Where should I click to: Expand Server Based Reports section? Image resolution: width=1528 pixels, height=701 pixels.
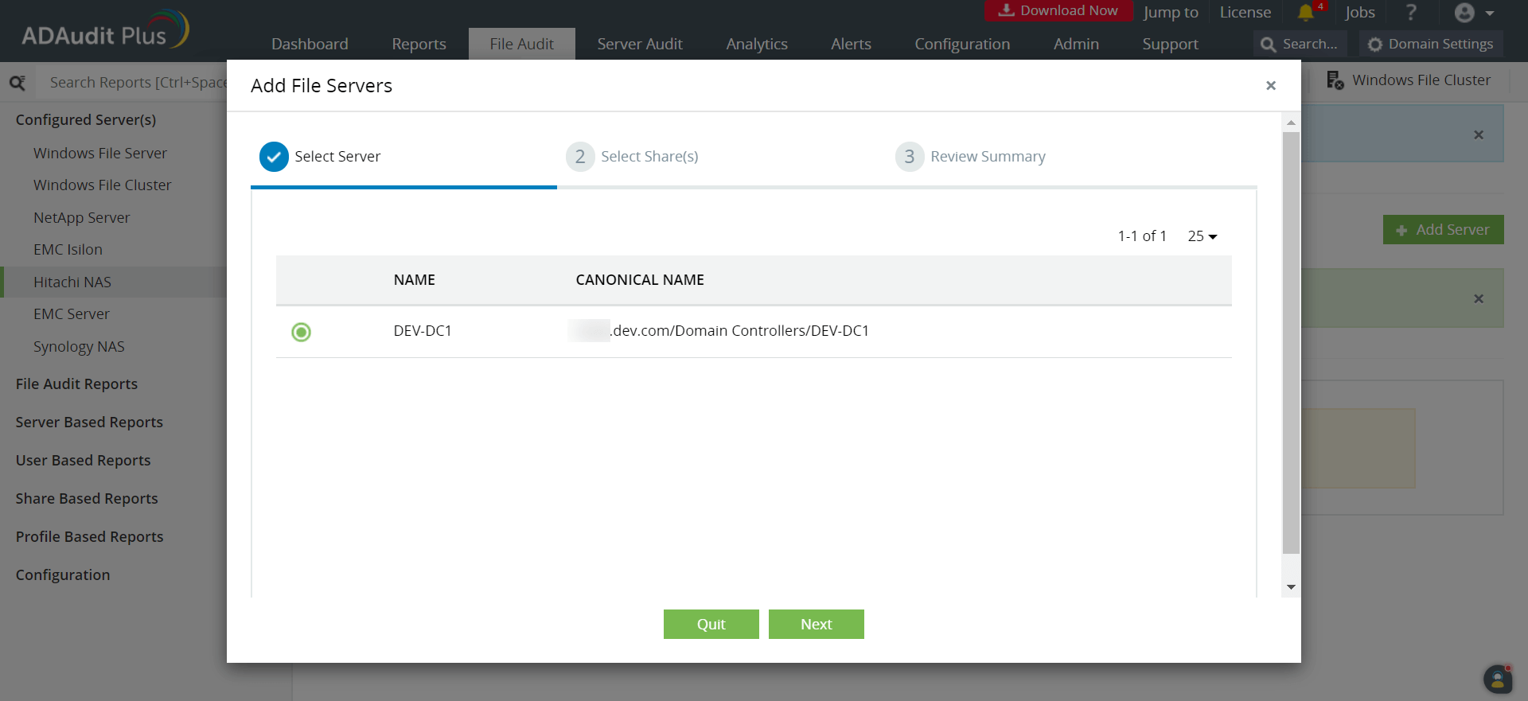click(89, 422)
